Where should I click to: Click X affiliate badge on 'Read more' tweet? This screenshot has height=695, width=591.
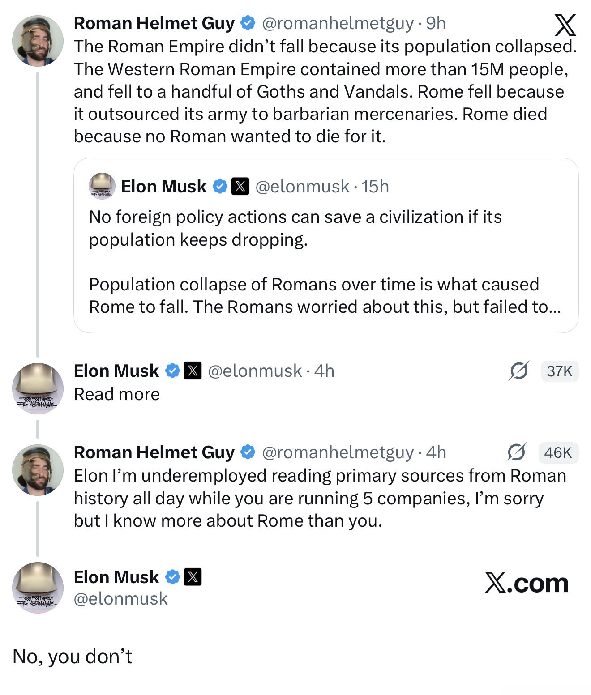pos(193,371)
